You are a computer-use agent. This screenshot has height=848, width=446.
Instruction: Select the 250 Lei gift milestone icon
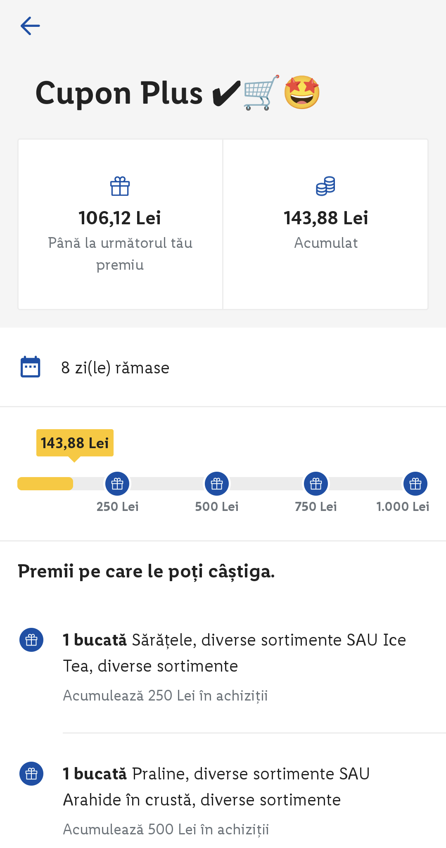point(117,484)
